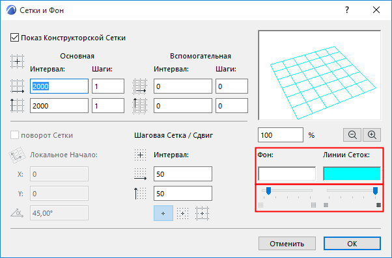Click the auxiliary vertical Шаги field

(232, 105)
